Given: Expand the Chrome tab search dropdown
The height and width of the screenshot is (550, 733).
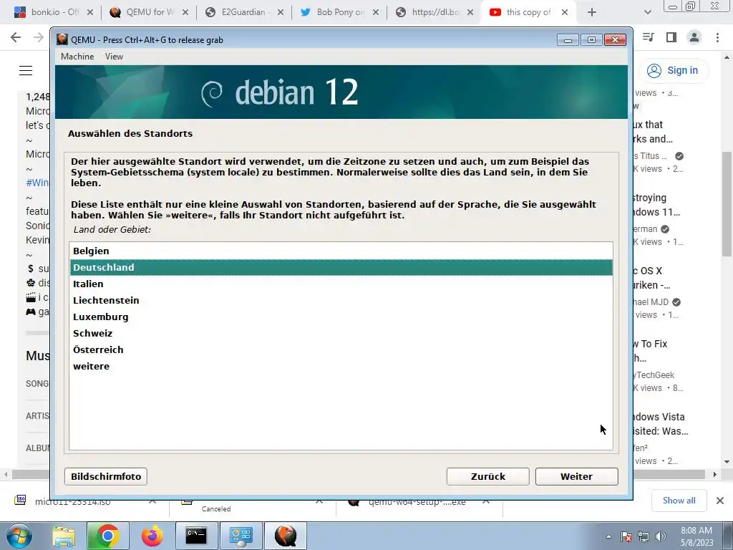Looking at the screenshot, I should tap(647, 12).
